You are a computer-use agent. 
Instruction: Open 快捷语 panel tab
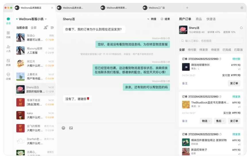[x=211, y=19]
